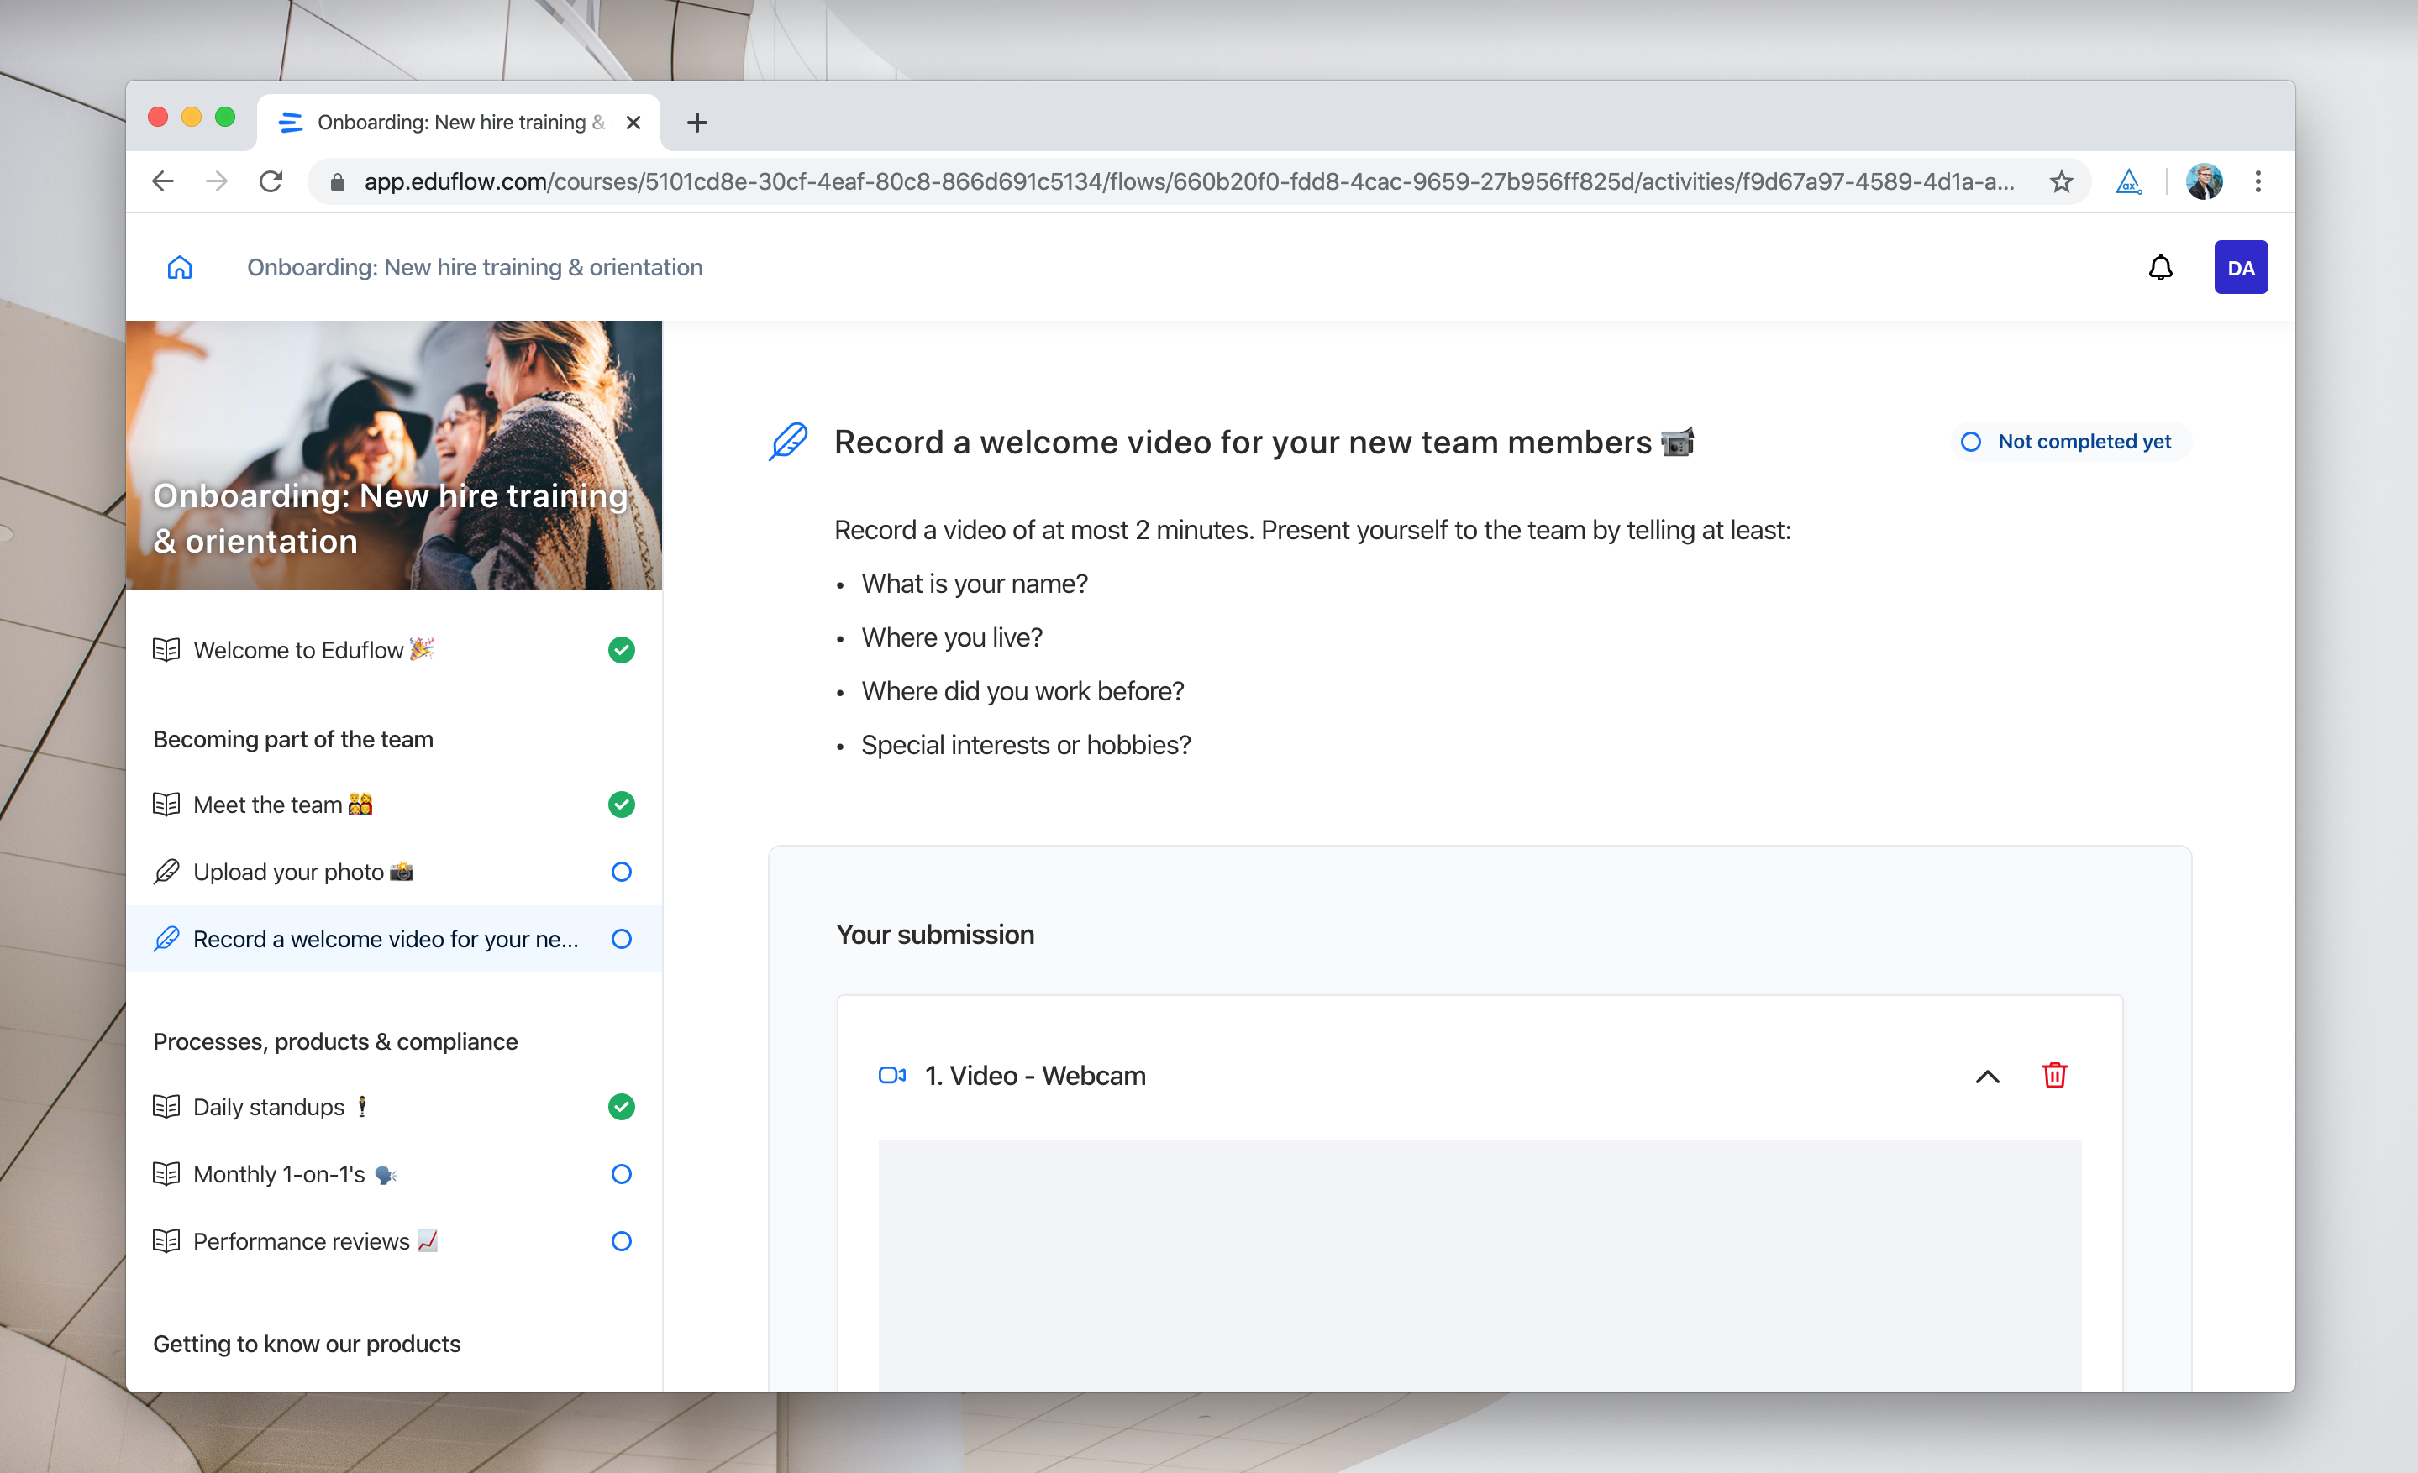
Task: Open Meet the team activity
Action: pyautogui.click(x=393, y=805)
